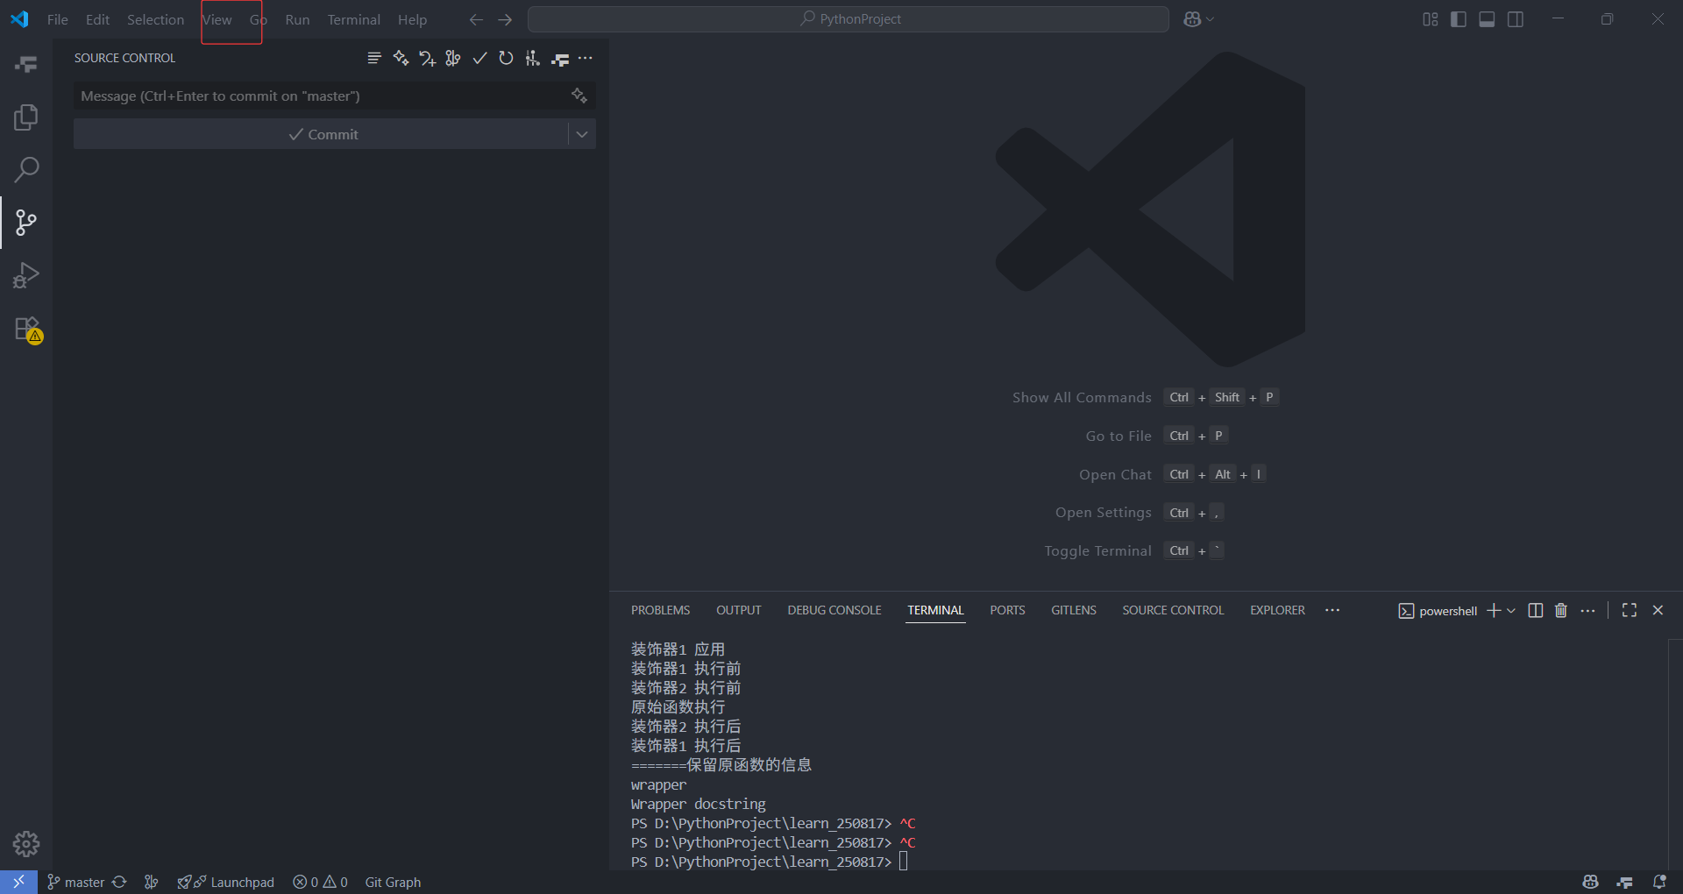The height and width of the screenshot is (894, 1683).
Task: Open Source Control more actions ellipsis
Action: click(x=586, y=58)
